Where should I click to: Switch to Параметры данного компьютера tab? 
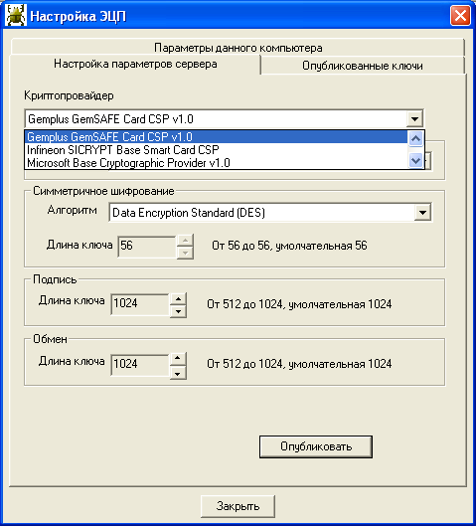pos(238,48)
